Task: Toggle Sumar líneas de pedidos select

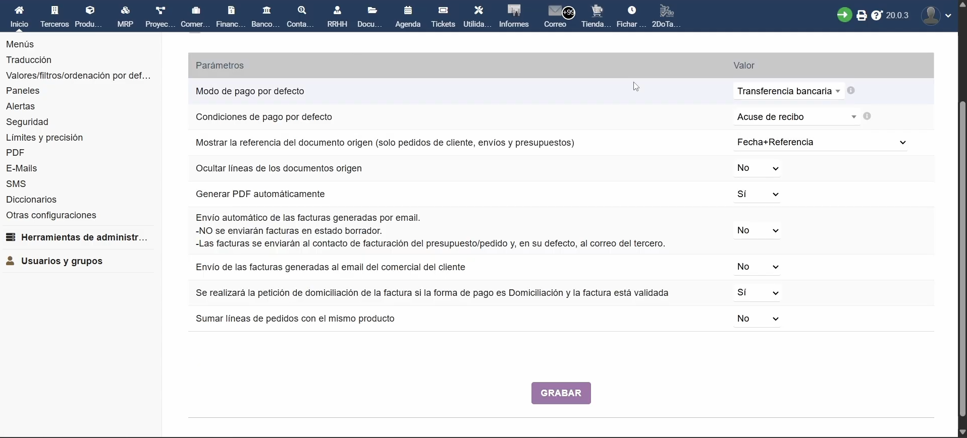Action: [x=757, y=319]
